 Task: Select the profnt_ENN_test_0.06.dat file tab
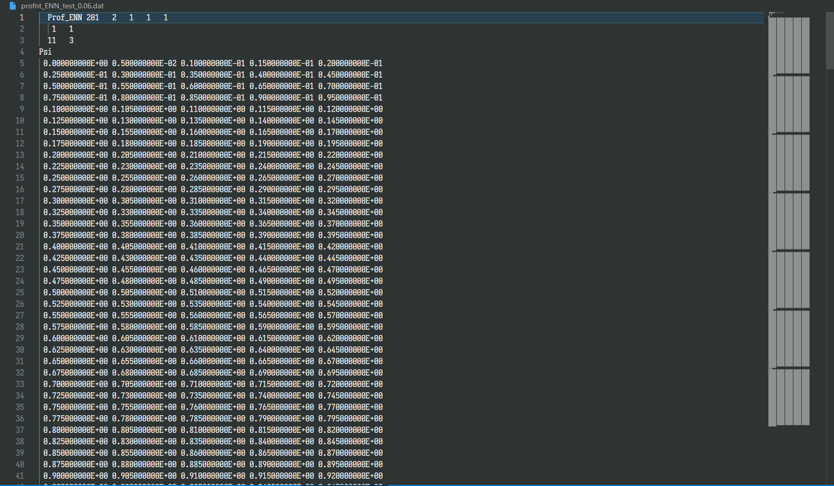coord(62,6)
